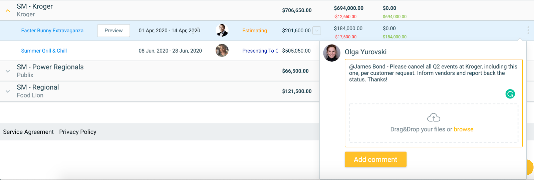Click the Estimating status label
The width and height of the screenshot is (534, 180).
pos(255,31)
